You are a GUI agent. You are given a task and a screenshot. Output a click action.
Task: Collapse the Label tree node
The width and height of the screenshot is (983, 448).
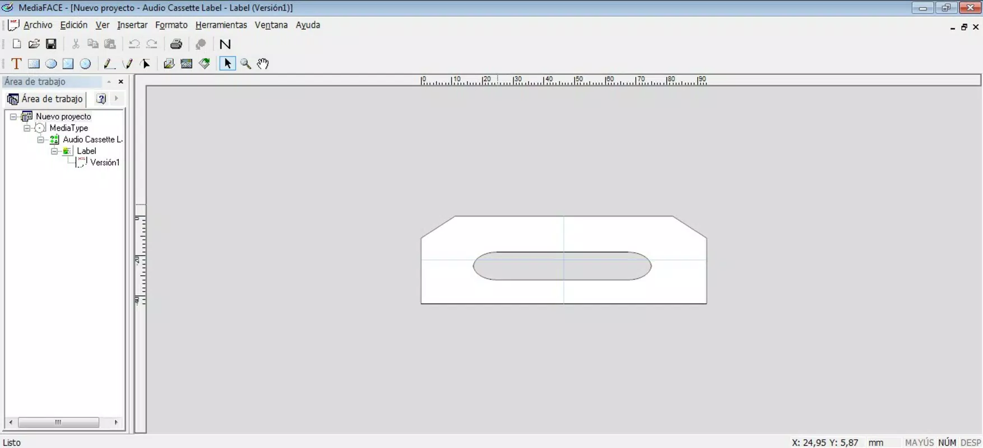click(54, 151)
